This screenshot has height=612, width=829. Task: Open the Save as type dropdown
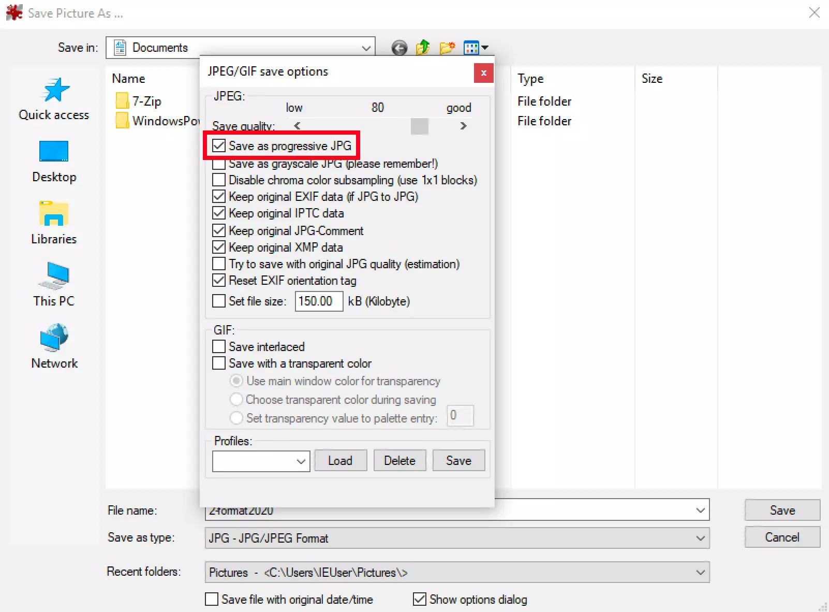coord(457,538)
